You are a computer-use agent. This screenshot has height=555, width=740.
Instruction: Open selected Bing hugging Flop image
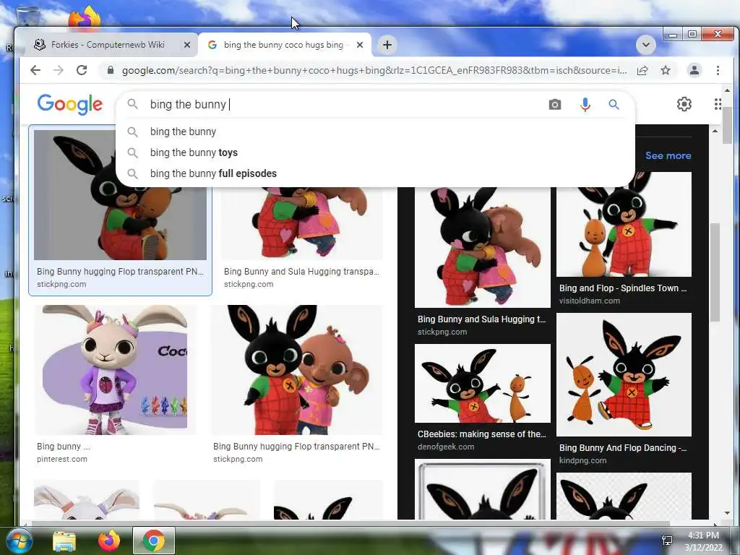click(x=121, y=195)
